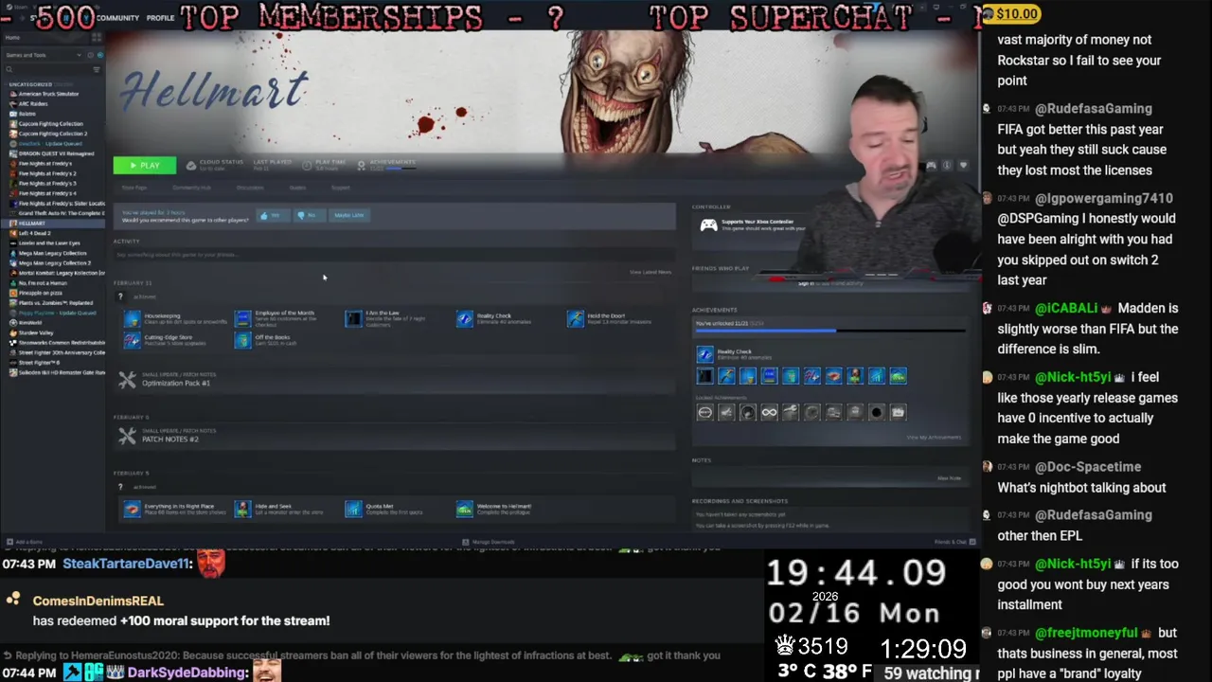Select American Truck Simulator in library

[48, 94]
